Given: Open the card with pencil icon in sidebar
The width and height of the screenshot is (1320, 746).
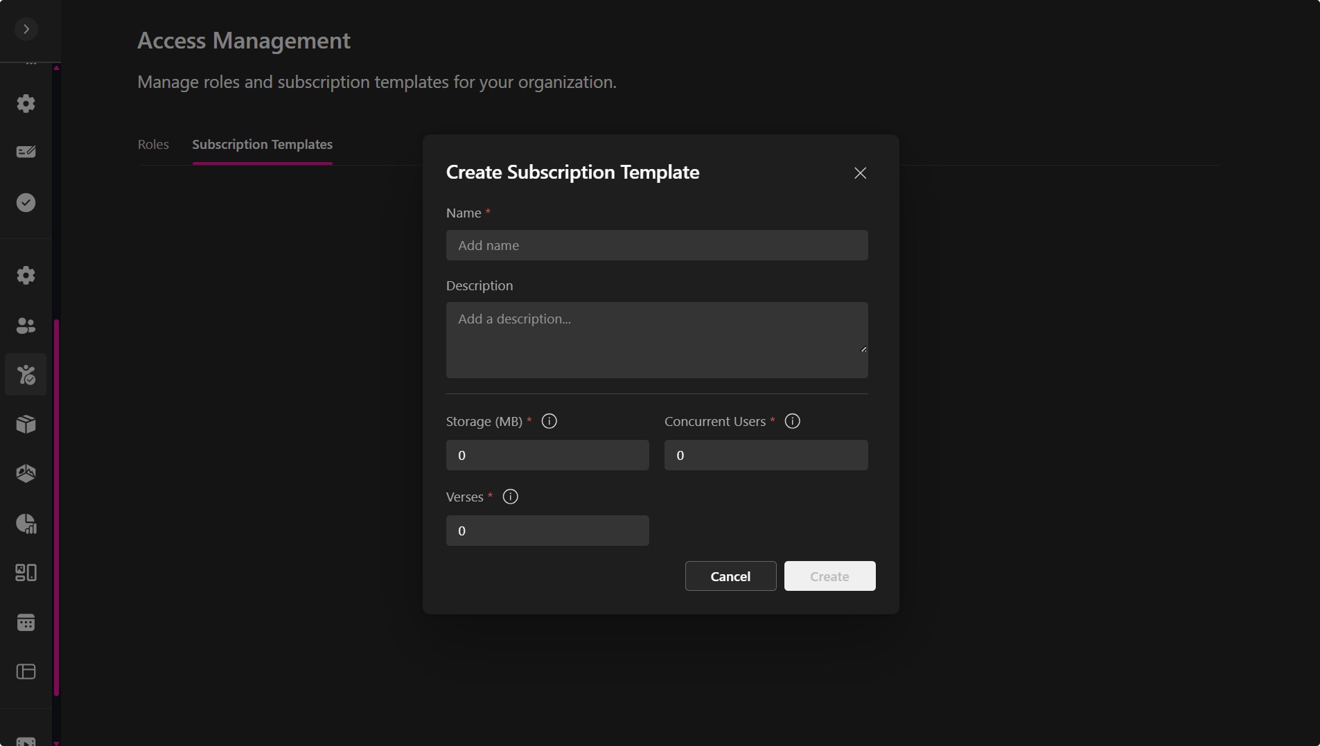Looking at the screenshot, I should 26,152.
